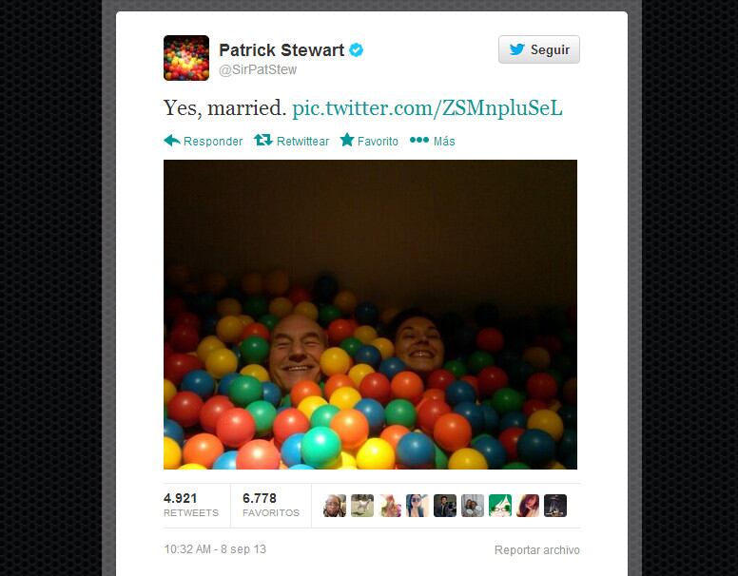Click the last dark avatar in row
The image size is (738, 576).
coord(555,506)
